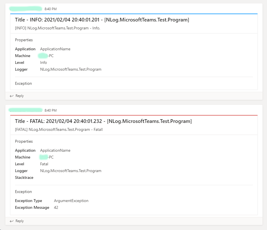The image size is (267, 230).
Task: Select the NLog.MicrosoftTeams.Test.Program logger value in FATAL card
Action: pos(71,171)
